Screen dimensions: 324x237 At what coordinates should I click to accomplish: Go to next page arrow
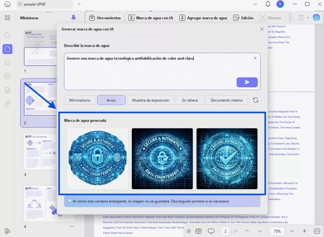(259, 231)
